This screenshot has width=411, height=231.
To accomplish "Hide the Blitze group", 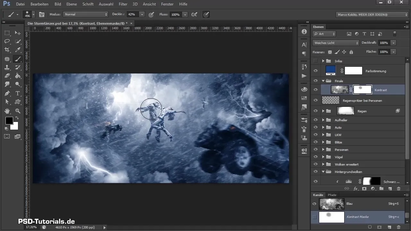I will point(315,142).
